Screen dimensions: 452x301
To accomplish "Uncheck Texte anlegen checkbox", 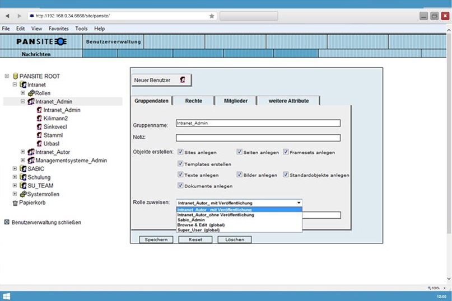I will pyautogui.click(x=180, y=175).
